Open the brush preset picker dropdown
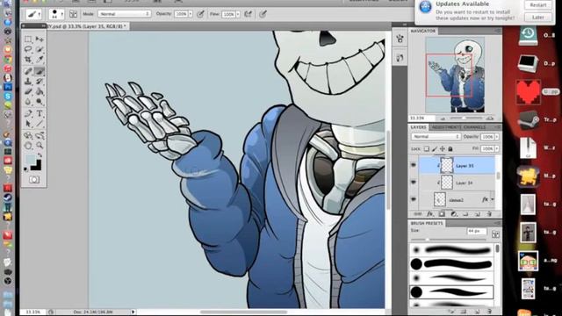Screen dimensions: 562x316 click(56, 14)
